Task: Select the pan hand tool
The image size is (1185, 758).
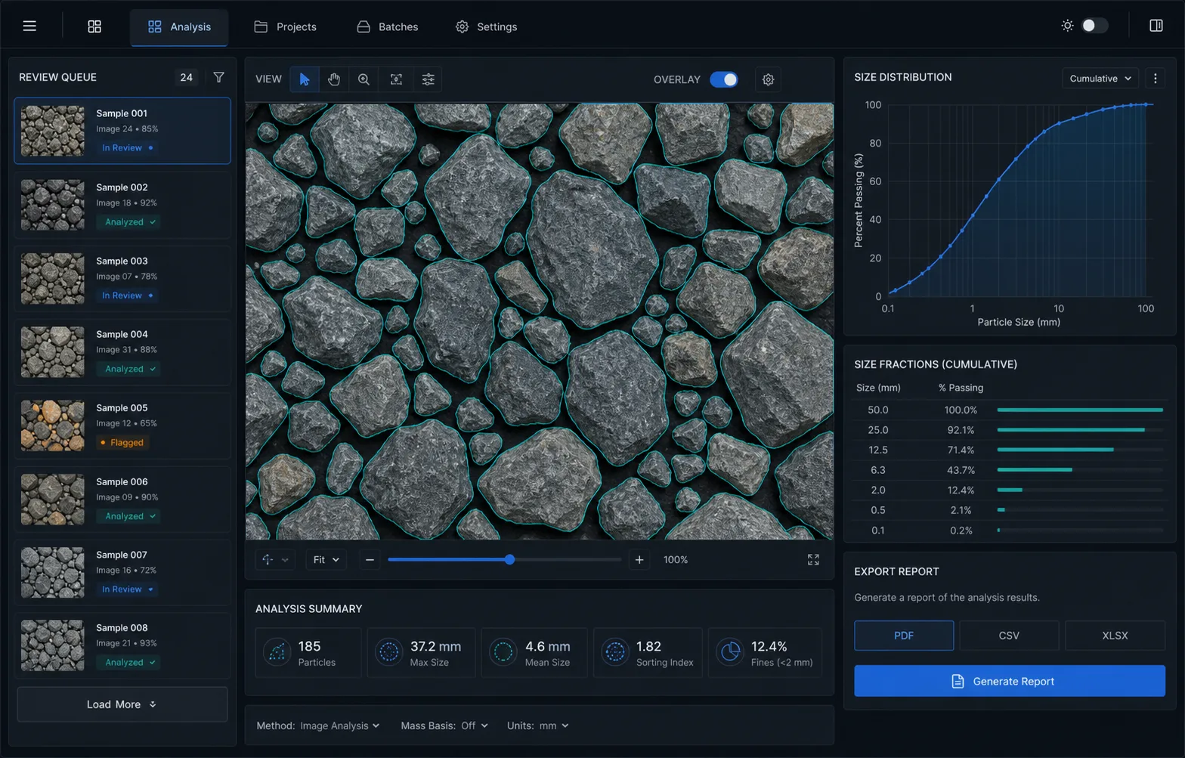Action: [334, 79]
